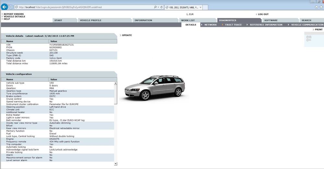
Task: Select VIN value YV1MW5851B2627131
Action: pyautogui.click(x=61, y=45)
